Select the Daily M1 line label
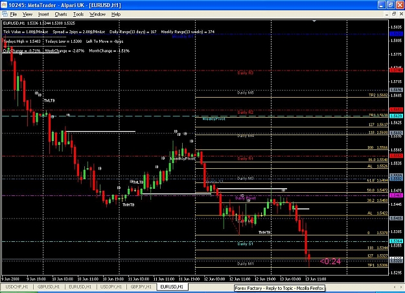Viewport: 405px width, 293px height. [246, 264]
